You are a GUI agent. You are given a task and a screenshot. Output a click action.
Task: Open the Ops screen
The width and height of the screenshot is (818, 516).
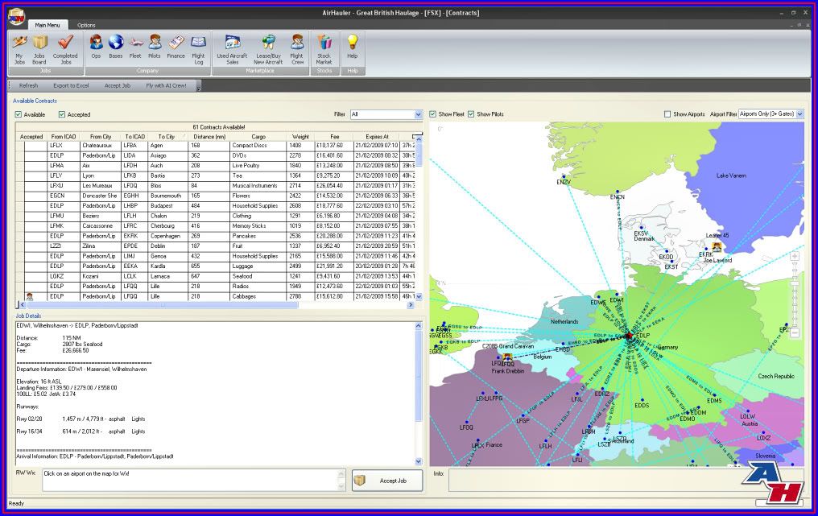96,47
